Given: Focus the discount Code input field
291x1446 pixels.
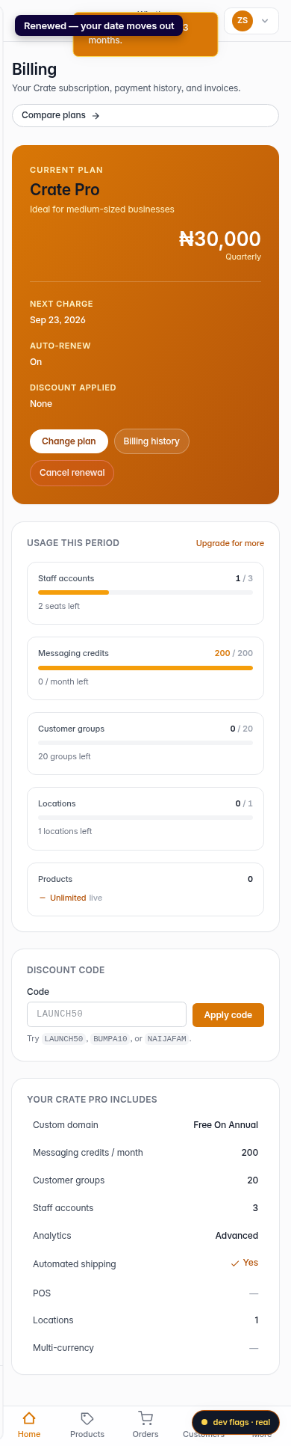Looking at the screenshot, I should tap(107, 1014).
